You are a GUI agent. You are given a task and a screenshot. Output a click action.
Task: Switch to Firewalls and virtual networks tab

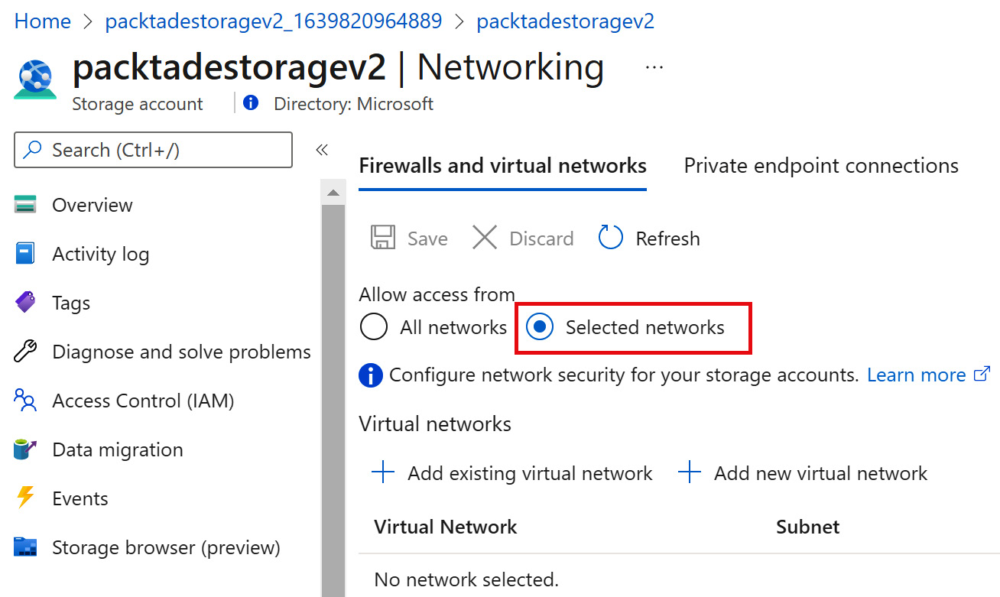click(502, 166)
